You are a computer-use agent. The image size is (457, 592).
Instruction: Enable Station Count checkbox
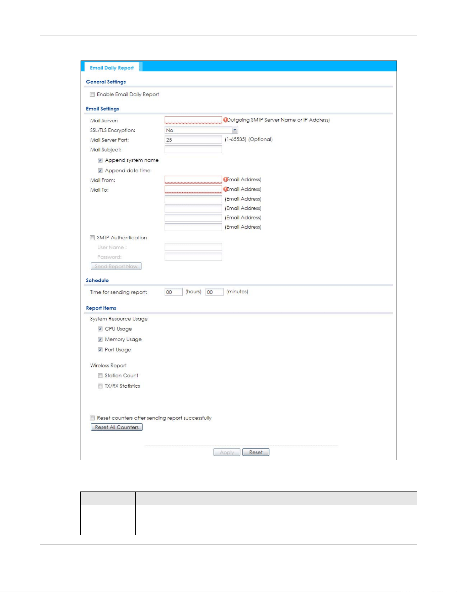coord(100,376)
